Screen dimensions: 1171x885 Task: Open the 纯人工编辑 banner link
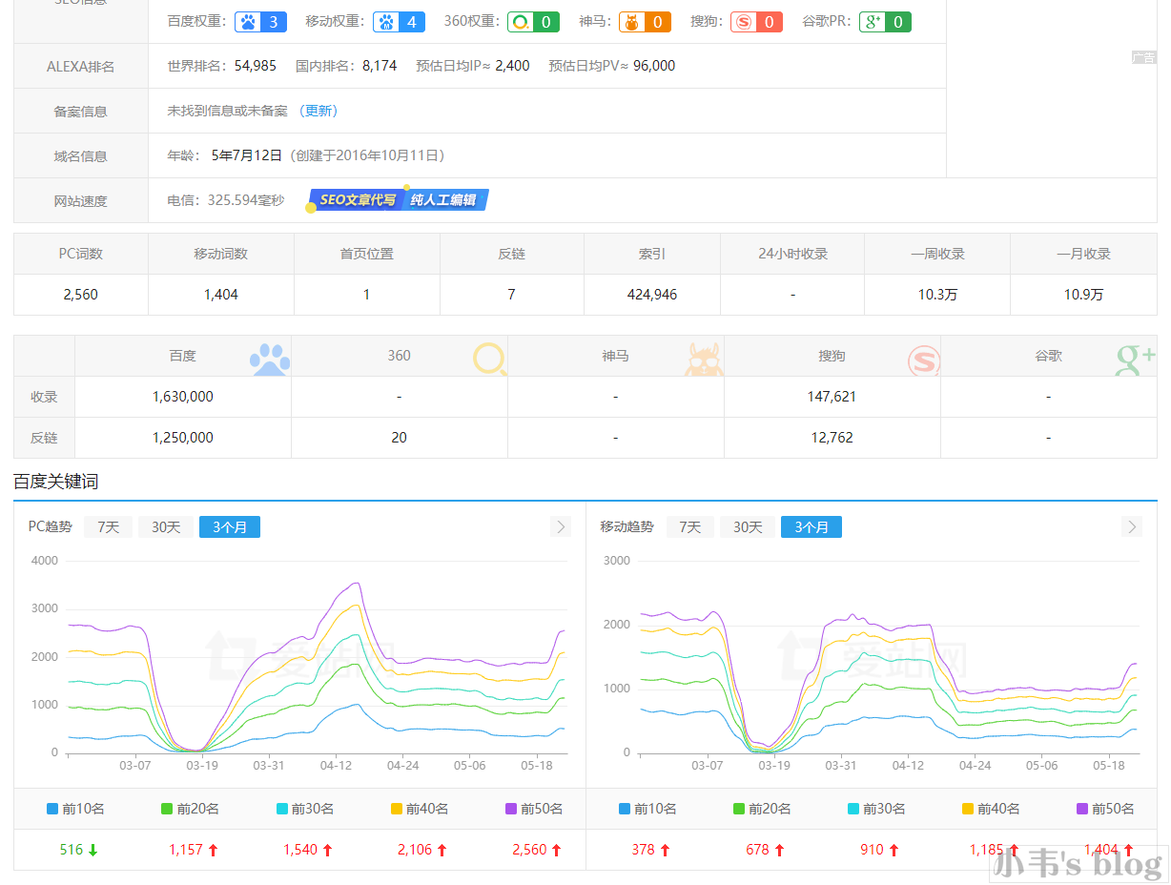(444, 200)
